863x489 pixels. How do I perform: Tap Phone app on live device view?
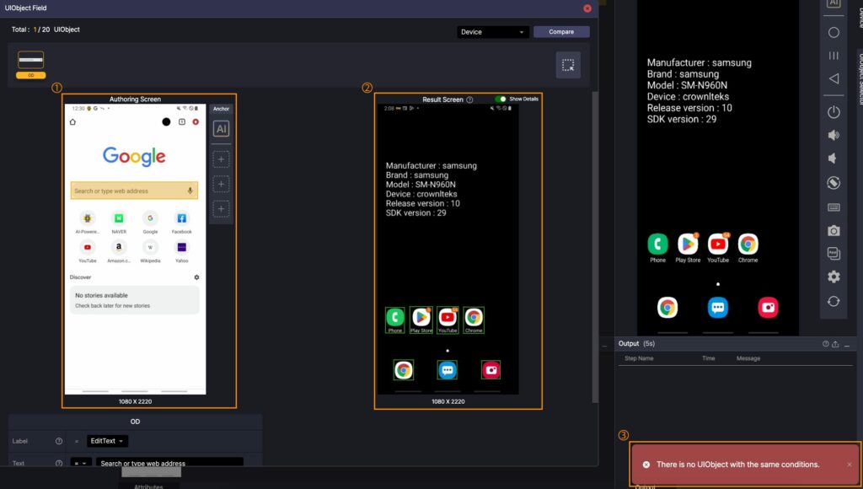(657, 248)
